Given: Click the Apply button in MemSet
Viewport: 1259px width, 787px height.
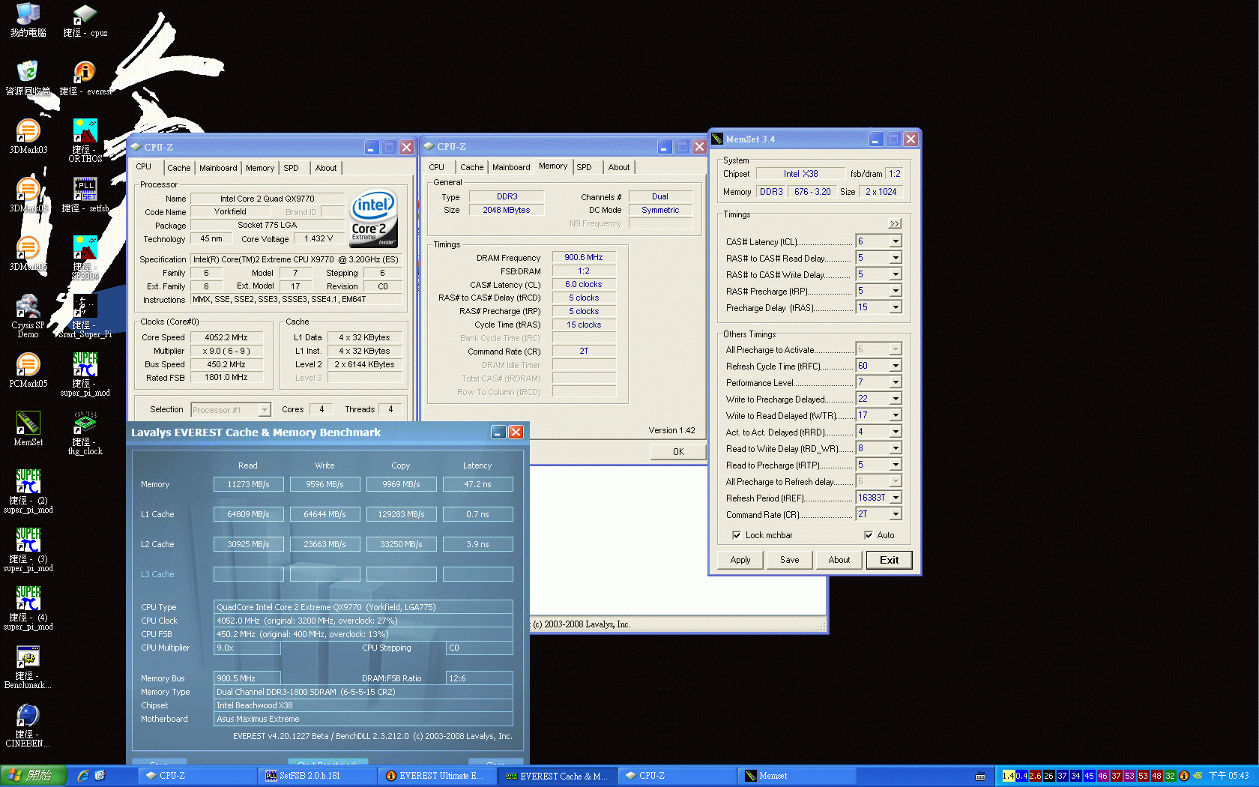Looking at the screenshot, I should point(740,560).
